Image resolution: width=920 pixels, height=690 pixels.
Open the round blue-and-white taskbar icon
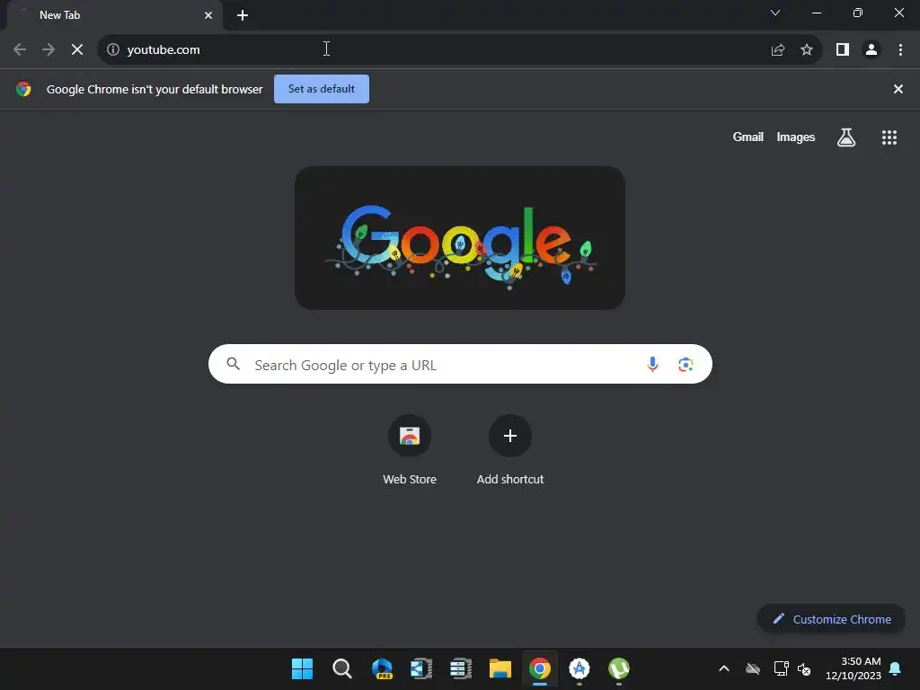click(579, 668)
